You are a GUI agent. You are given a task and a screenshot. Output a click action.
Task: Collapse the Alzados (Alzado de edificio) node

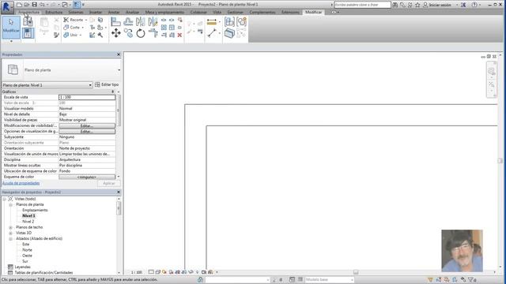pyautogui.click(x=10, y=239)
